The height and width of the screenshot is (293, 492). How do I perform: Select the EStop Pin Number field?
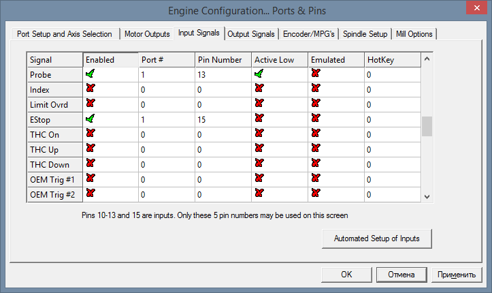[223, 119]
